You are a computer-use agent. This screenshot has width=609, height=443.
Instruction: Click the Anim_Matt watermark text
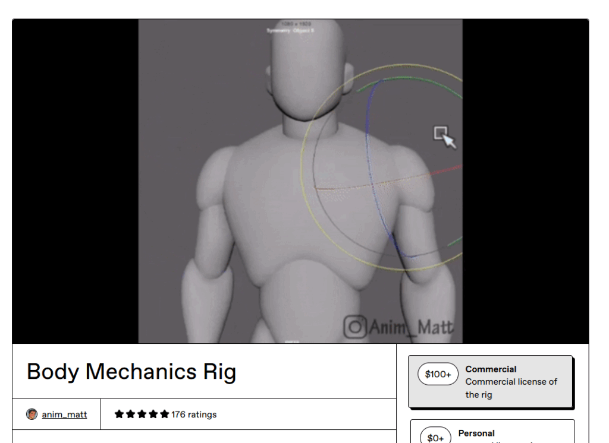pos(410,327)
